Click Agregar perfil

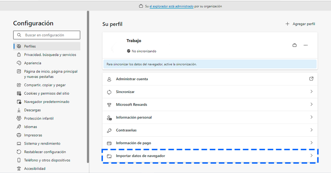300,24
